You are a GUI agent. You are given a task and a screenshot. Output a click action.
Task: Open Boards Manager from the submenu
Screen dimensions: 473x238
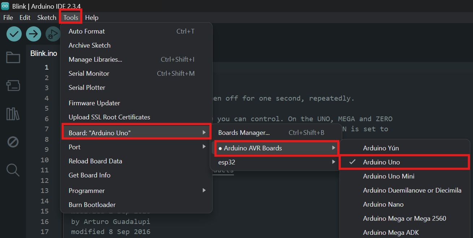point(244,133)
